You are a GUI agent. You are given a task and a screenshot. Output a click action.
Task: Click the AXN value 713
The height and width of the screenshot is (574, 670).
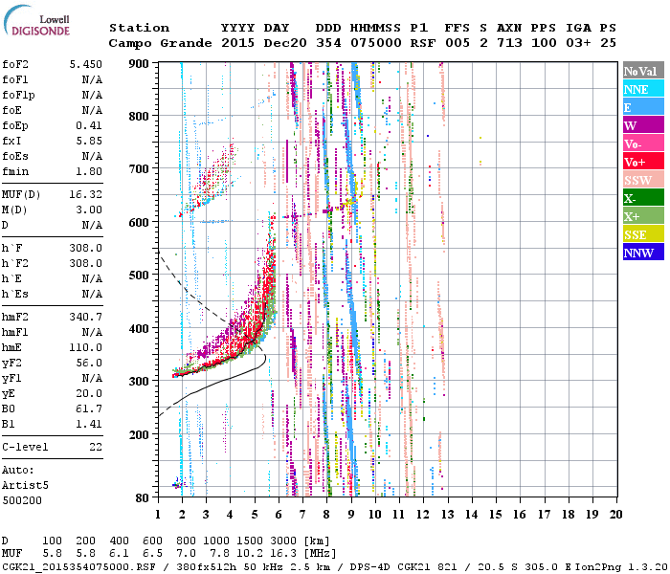pos(509,43)
